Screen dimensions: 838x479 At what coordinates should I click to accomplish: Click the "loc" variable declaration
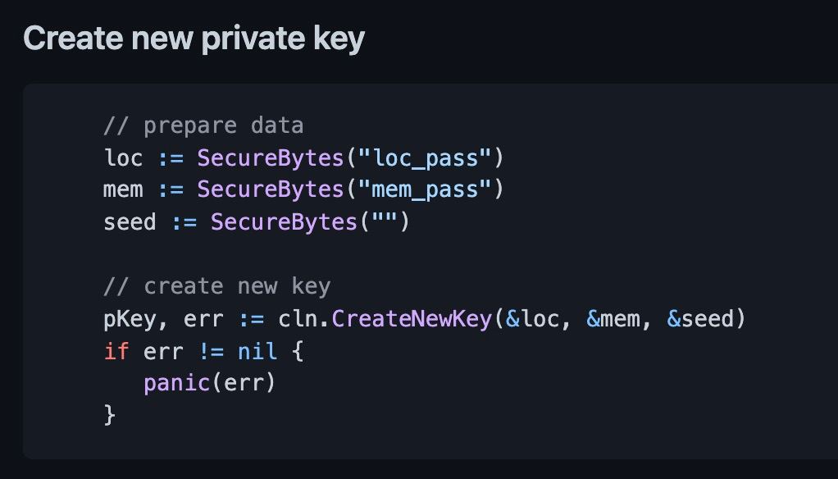click(x=124, y=158)
